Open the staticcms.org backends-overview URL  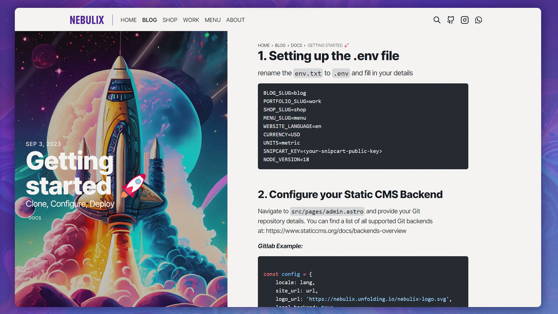pos(336,231)
